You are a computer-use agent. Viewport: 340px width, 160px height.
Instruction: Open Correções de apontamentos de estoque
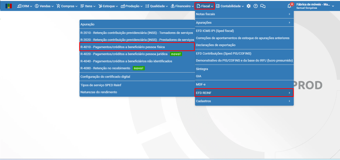[244, 38]
